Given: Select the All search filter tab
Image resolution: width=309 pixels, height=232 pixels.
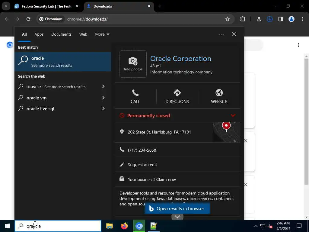Looking at the screenshot, I should click(24, 34).
